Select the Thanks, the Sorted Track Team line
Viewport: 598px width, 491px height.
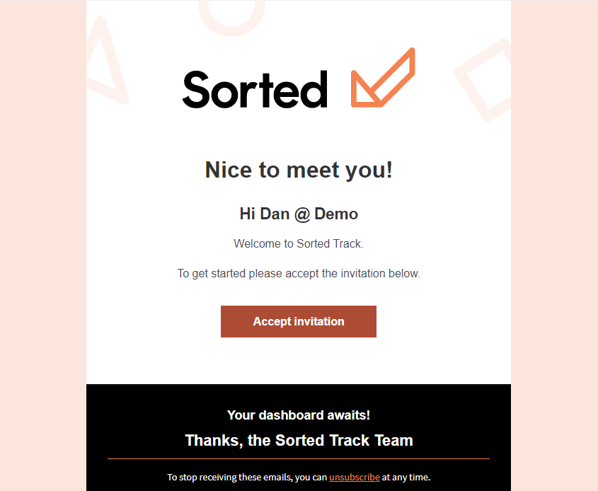(x=298, y=440)
